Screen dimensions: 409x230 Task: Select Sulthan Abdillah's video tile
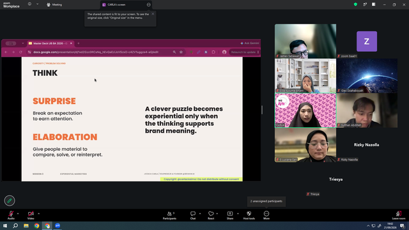(x=367, y=111)
